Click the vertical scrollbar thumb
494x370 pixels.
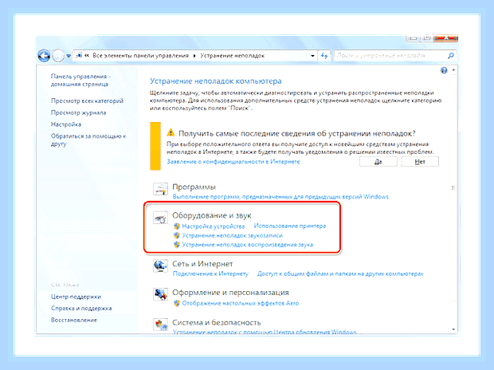click(x=453, y=188)
